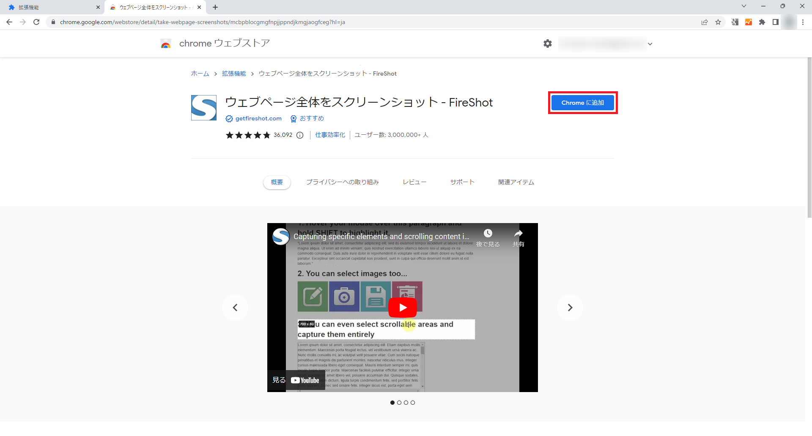Image resolution: width=812 pixels, height=436 pixels.
Task: Play the YouTube video
Action: (403, 308)
